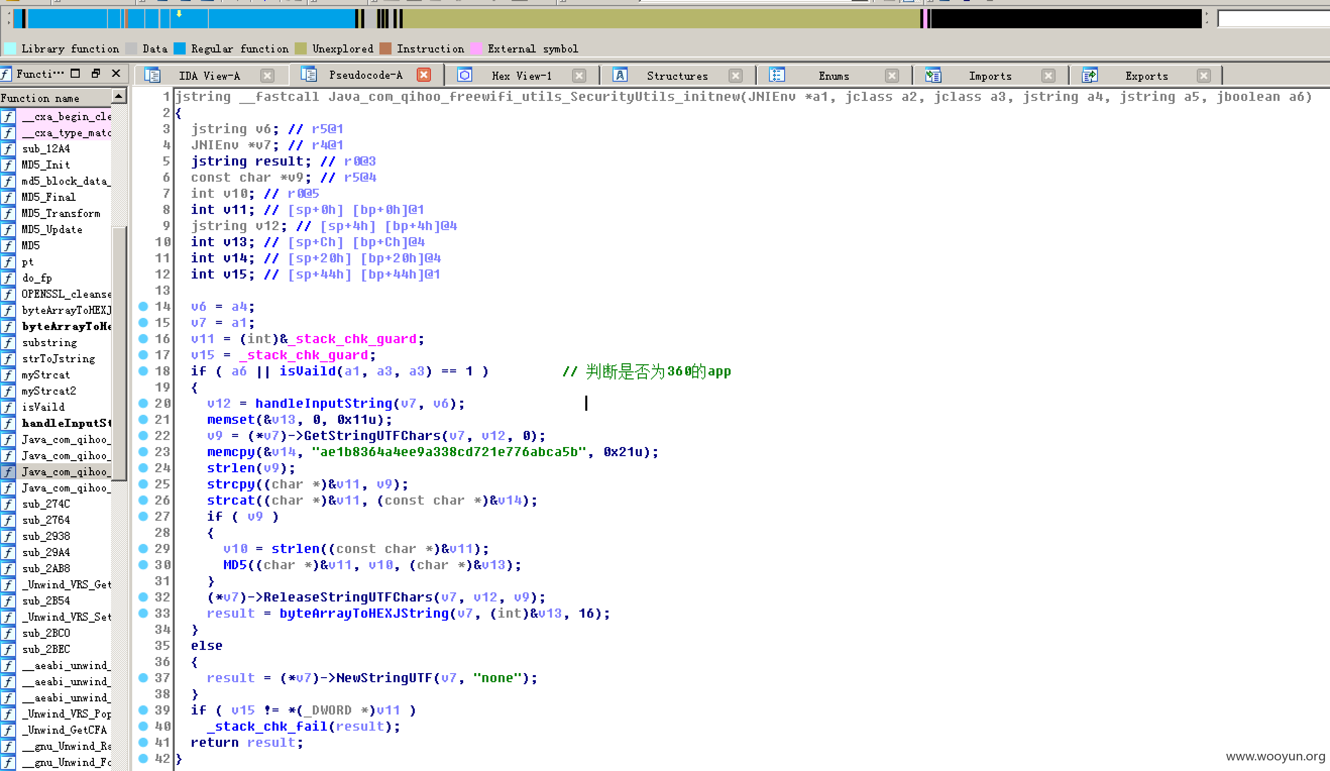Click the IDA View-A tab icon
The height and width of the screenshot is (771, 1330).
point(152,76)
